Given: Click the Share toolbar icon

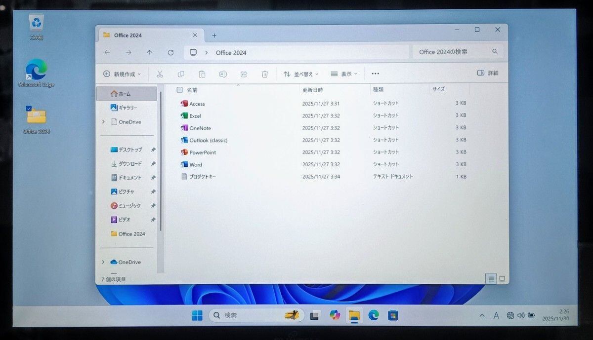Looking at the screenshot, I should tap(244, 74).
